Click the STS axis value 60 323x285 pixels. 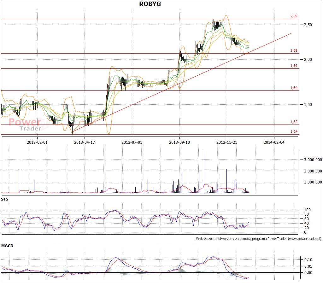[x=307, y=219]
